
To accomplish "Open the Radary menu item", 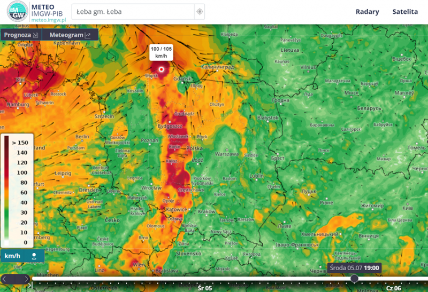I will (x=367, y=12).
